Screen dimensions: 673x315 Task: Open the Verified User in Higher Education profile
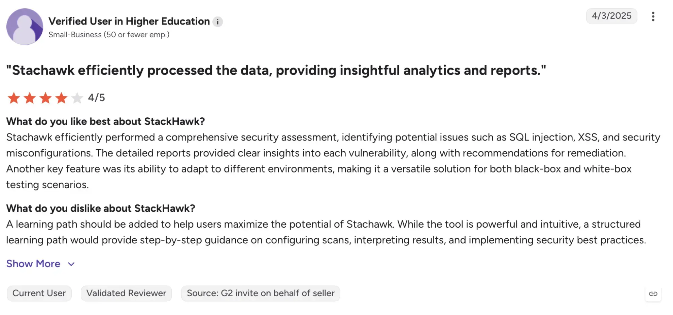129,21
